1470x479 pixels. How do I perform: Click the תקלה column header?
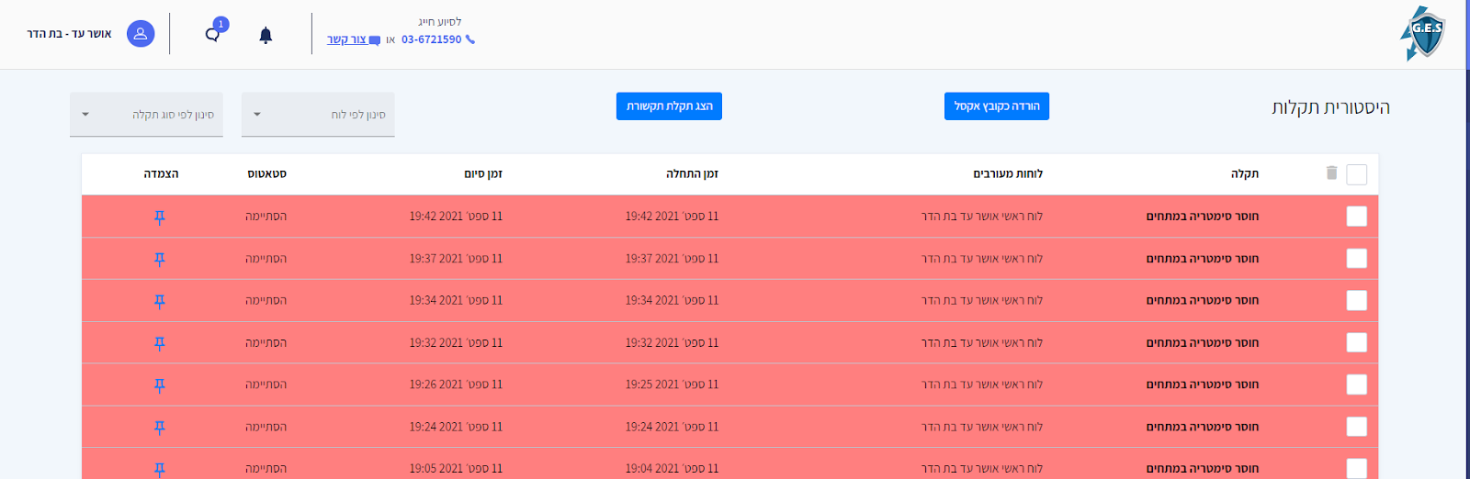click(1245, 173)
